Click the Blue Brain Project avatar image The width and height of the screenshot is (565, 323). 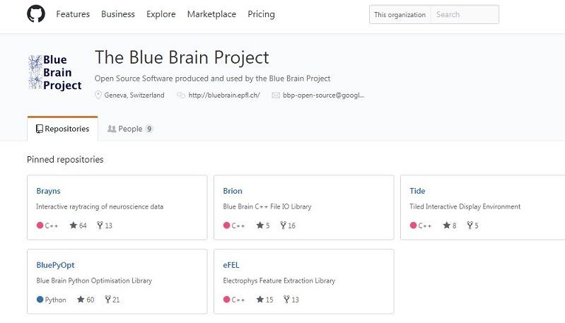pos(54,73)
